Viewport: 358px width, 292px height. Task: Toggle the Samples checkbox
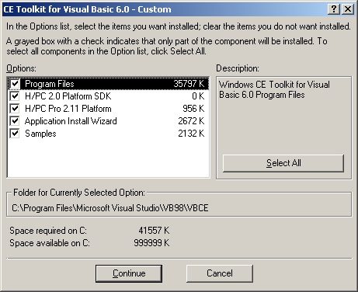pyautogui.click(x=15, y=134)
